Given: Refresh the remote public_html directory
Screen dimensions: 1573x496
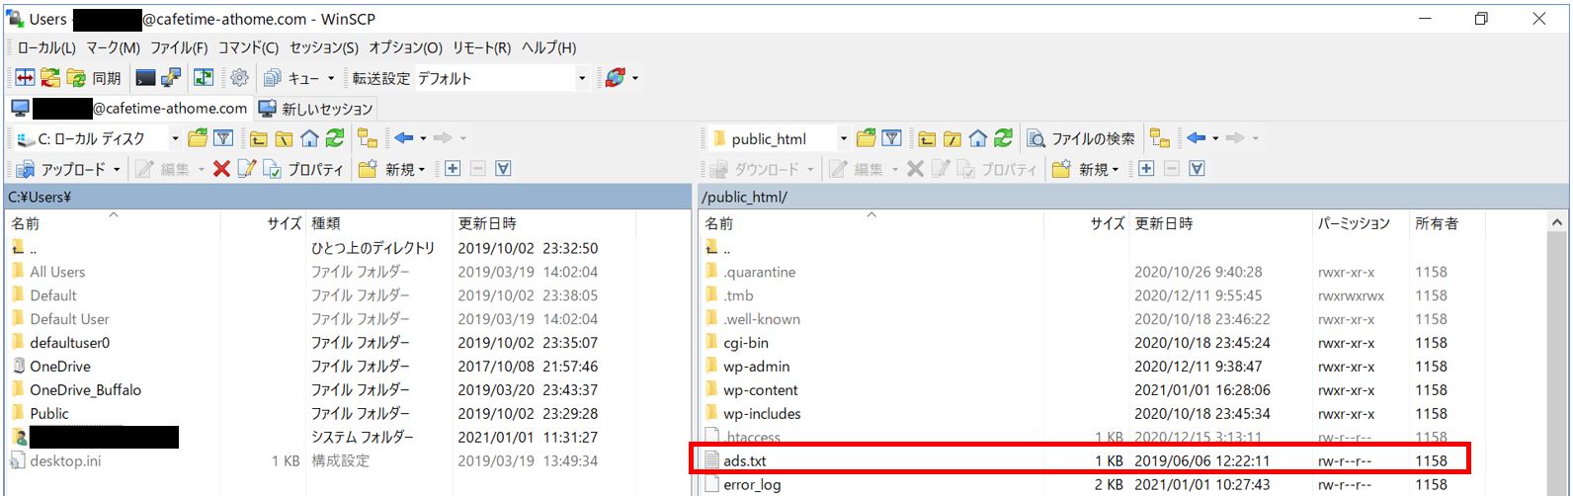Looking at the screenshot, I should click(x=1003, y=138).
